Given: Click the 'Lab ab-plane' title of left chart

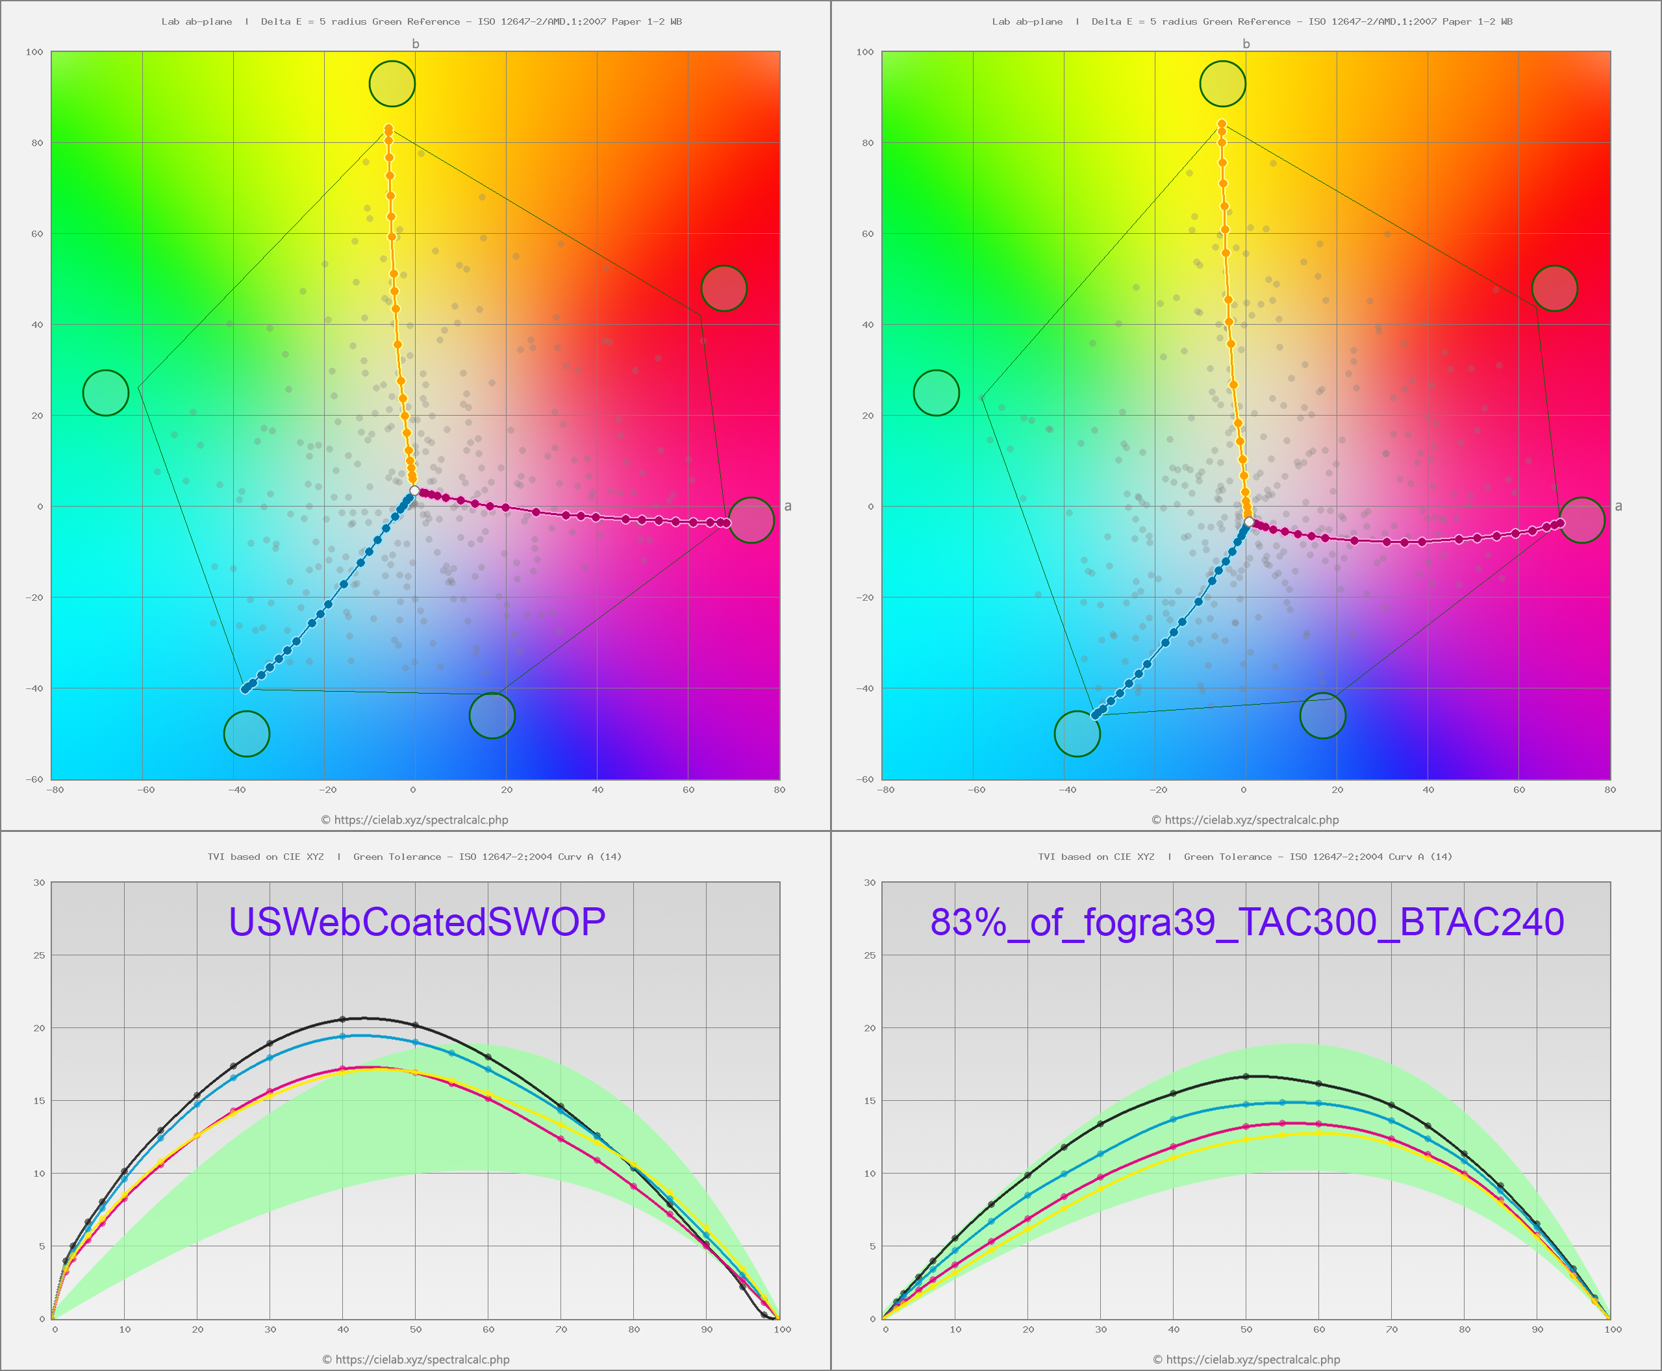Looking at the screenshot, I should [197, 21].
